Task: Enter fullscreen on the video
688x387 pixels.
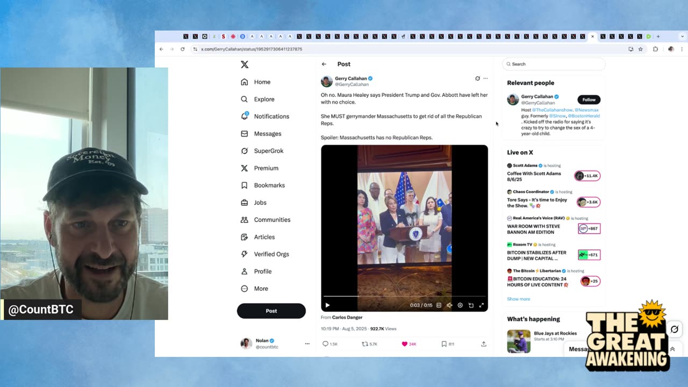Action: click(482, 305)
